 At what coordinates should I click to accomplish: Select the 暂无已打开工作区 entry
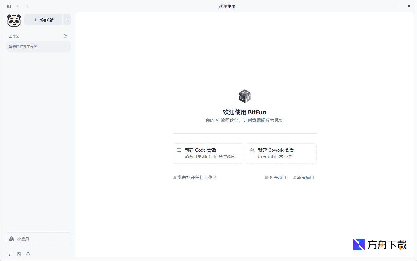[38, 47]
